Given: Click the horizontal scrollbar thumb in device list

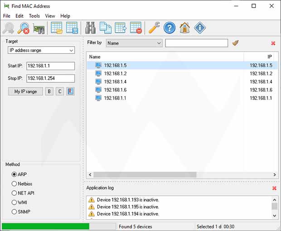Looking at the screenshot, I should pos(145,174).
